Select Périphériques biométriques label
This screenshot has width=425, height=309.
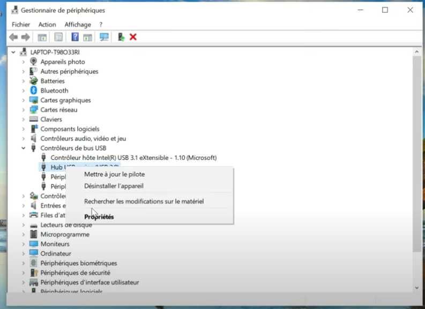click(x=79, y=263)
